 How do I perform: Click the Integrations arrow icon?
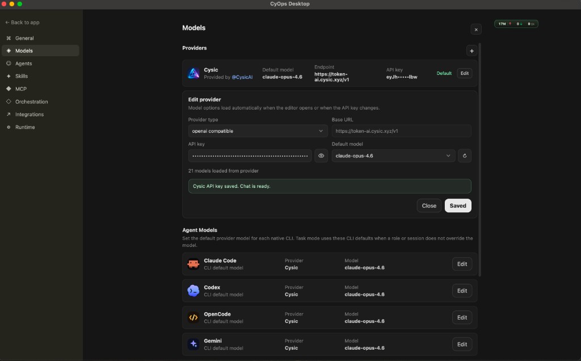9,114
